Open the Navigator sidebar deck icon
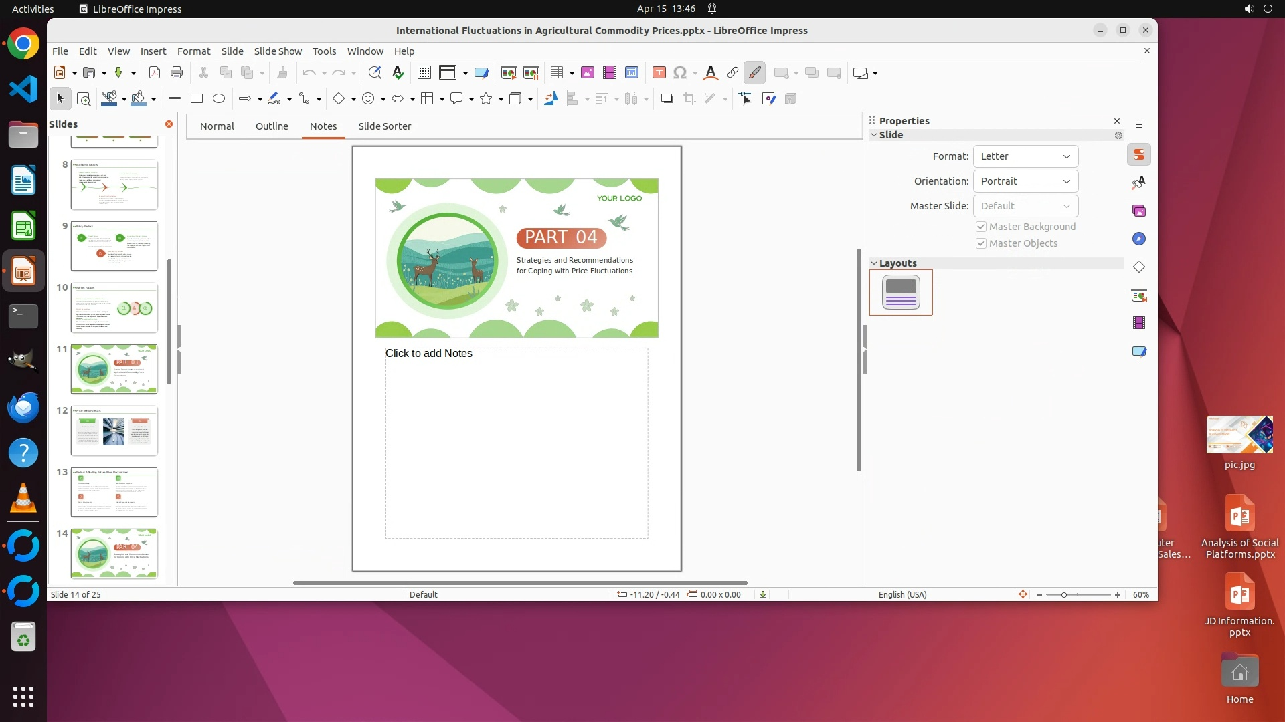The height and width of the screenshot is (722, 1285). (x=1139, y=239)
